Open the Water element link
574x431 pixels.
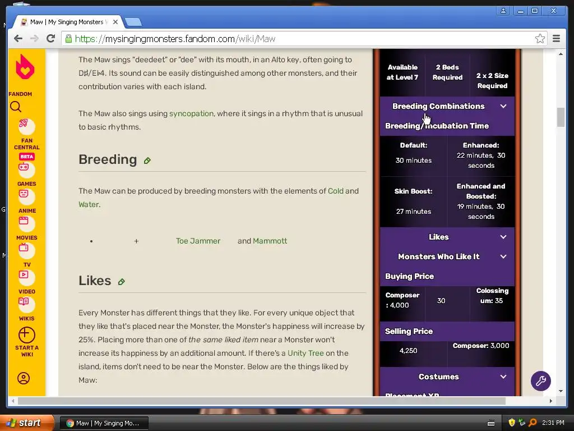point(89,204)
